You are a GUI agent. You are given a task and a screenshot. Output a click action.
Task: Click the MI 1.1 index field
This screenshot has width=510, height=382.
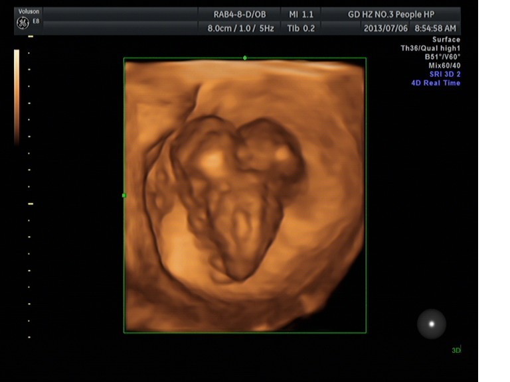pos(301,13)
